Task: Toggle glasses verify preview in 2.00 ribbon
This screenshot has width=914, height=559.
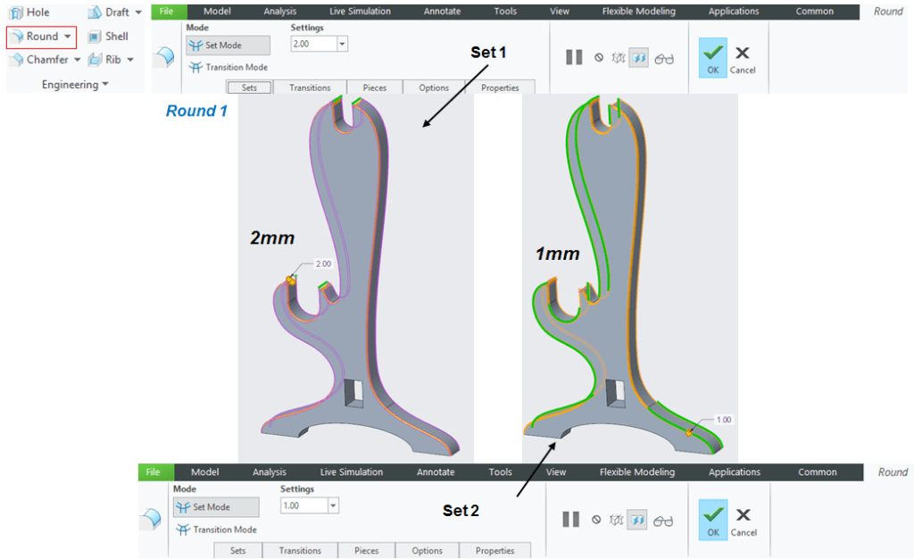Action: [664, 58]
